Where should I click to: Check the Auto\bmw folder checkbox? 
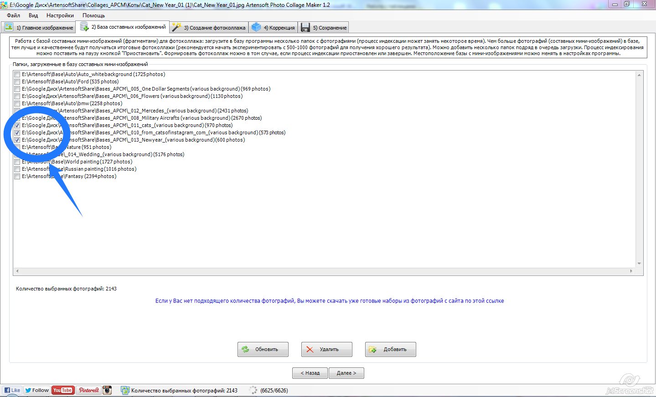[x=17, y=103]
